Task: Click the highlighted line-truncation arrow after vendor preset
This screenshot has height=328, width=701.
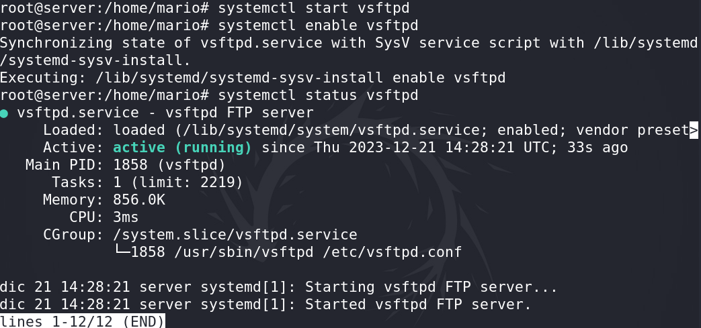Action: pos(694,130)
